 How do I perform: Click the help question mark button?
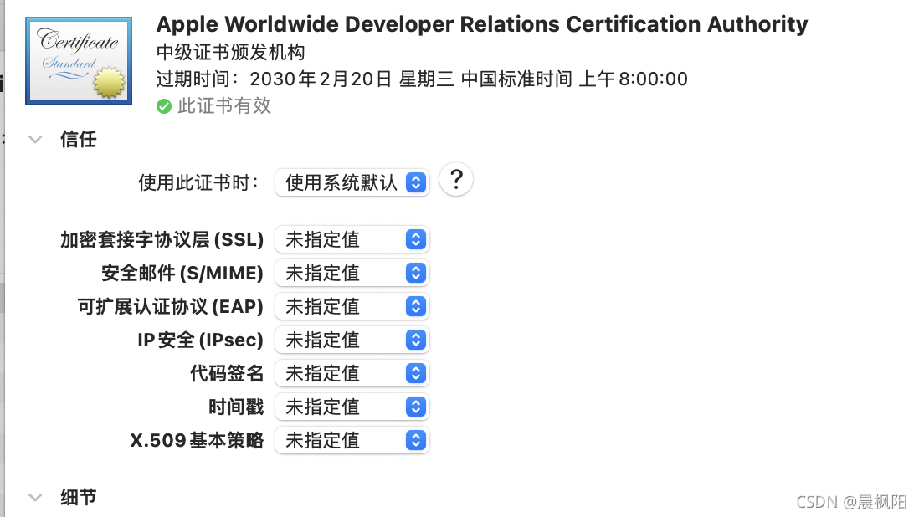(455, 179)
